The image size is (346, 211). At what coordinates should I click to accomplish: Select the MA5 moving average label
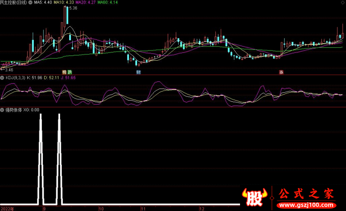point(43,3)
